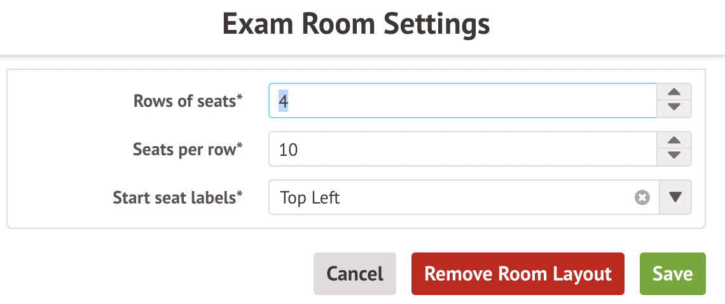Click the value 10 in Seats per row

tap(289, 149)
